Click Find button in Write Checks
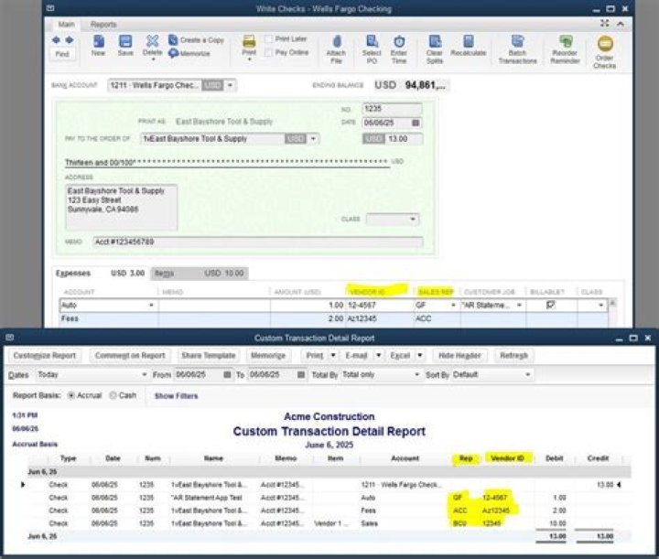Screen dimensions: 659x559 point(62,54)
